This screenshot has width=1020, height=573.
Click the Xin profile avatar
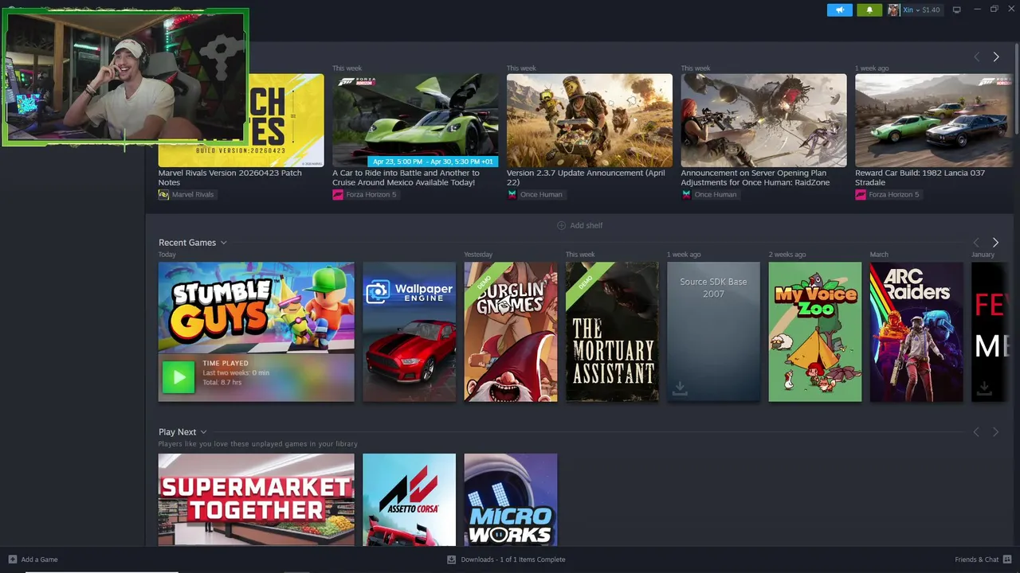pos(894,10)
